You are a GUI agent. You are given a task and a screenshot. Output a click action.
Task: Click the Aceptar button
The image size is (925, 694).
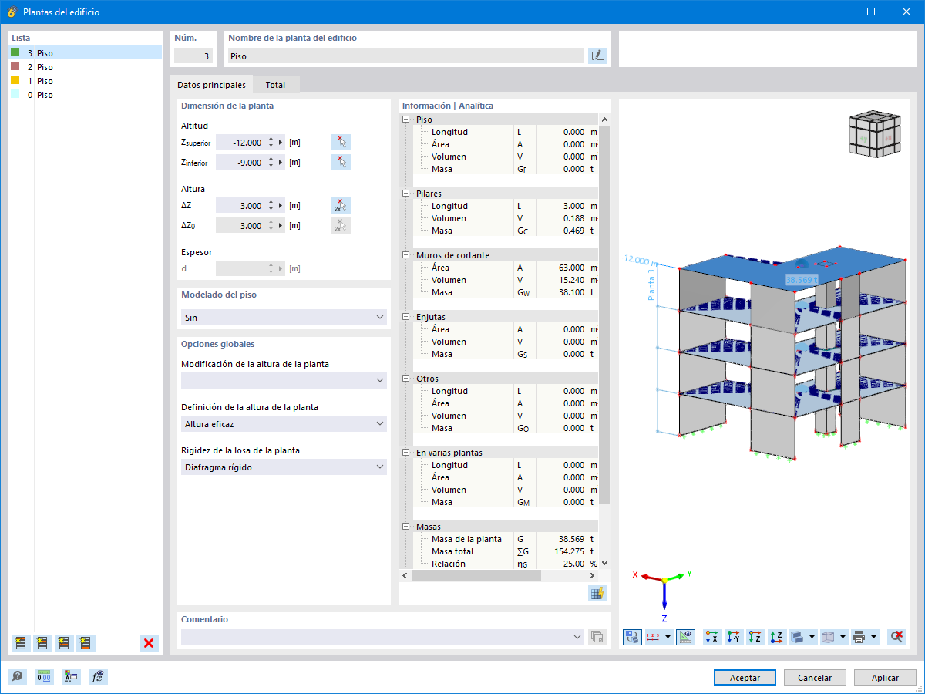pyautogui.click(x=745, y=678)
